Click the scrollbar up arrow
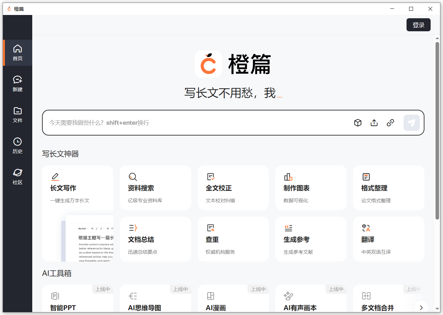 click(437, 38)
